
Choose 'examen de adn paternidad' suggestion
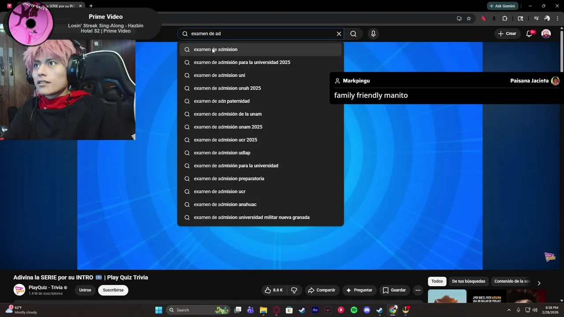coord(260,101)
